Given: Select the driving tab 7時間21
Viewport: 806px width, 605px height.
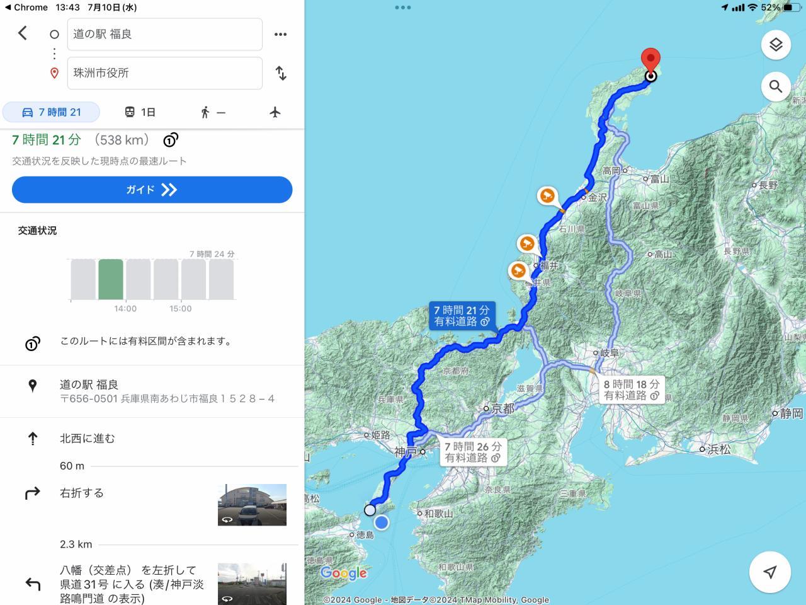Looking at the screenshot, I should click(x=51, y=112).
